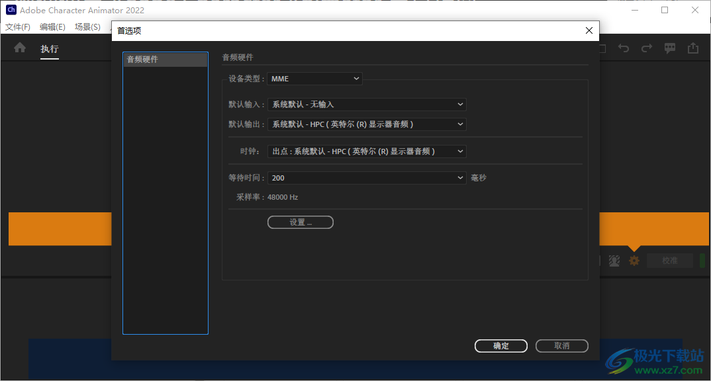Image resolution: width=711 pixels, height=381 pixels.
Task: Click the 校准 button behind the dialog
Action: coord(670,261)
